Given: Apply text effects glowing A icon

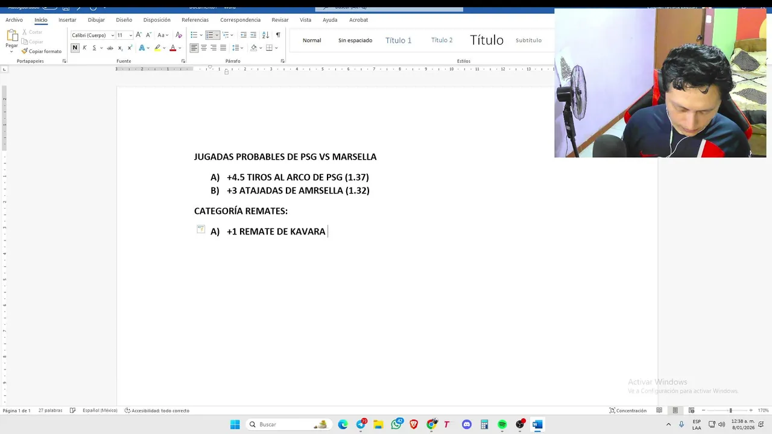Looking at the screenshot, I should click(142, 48).
